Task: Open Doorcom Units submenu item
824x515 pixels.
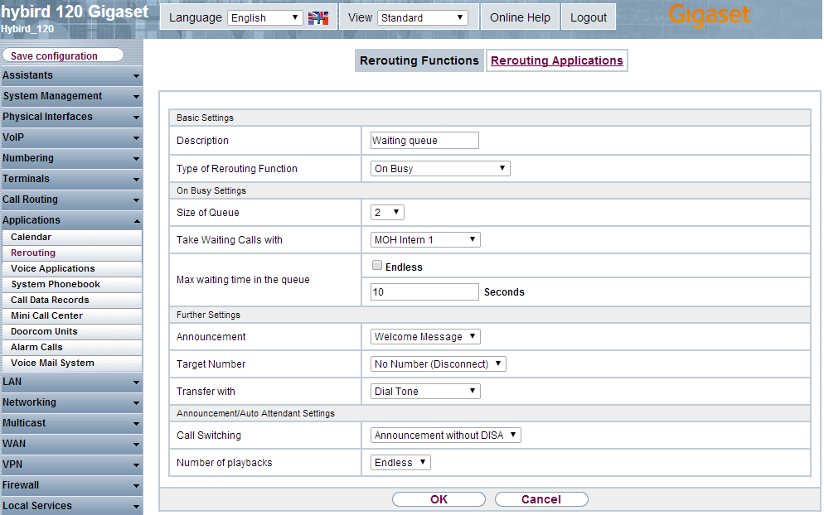Action: point(72,332)
